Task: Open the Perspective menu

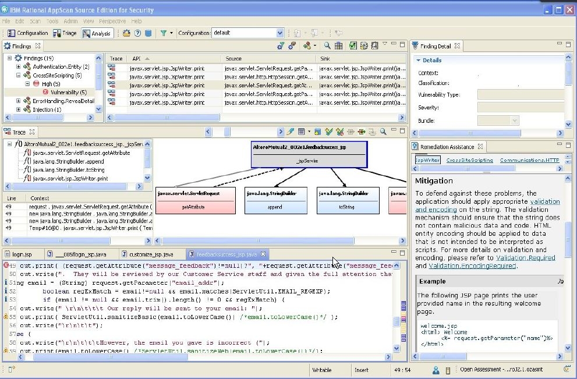Action: point(112,21)
